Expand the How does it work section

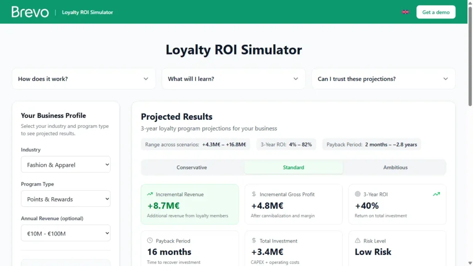coord(84,79)
